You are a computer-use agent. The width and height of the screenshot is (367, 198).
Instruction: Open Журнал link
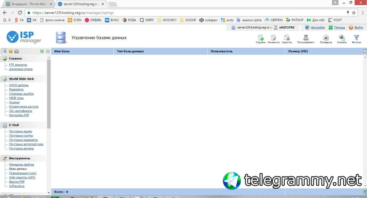[x=14, y=102]
